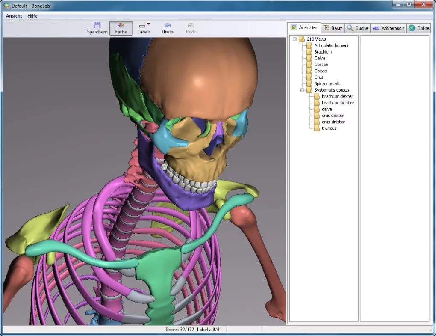Image resolution: width=436 pixels, height=336 pixels.
Task: Select the Calva view folder
Action: point(320,58)
